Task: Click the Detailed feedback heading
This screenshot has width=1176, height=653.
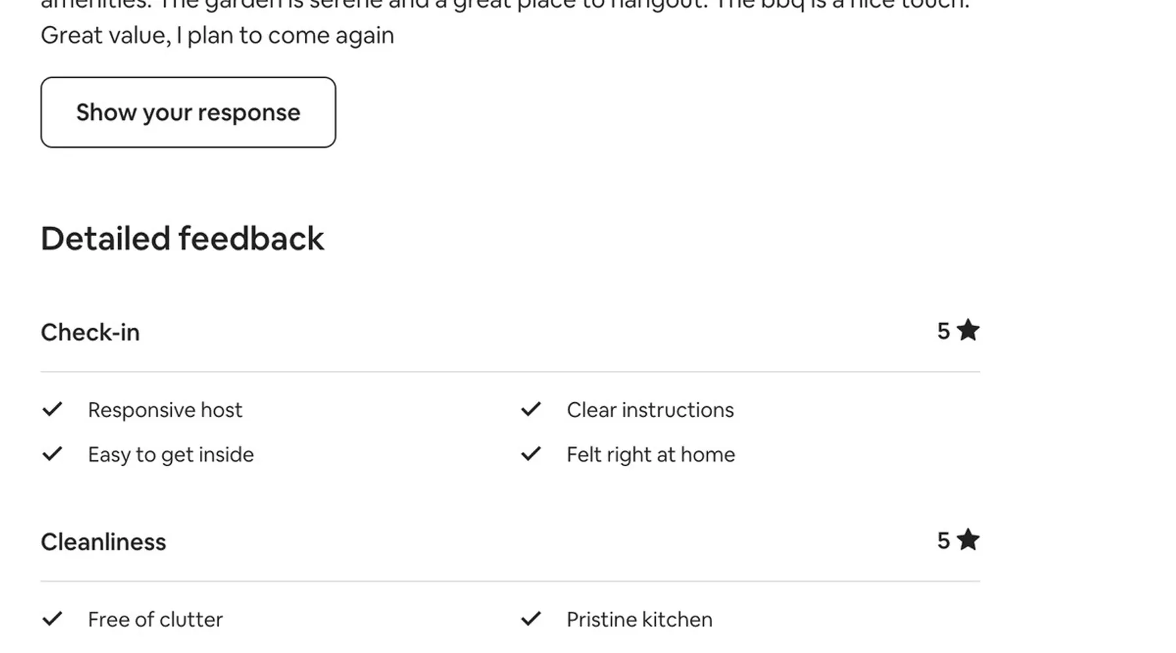Action: point(182,238)
